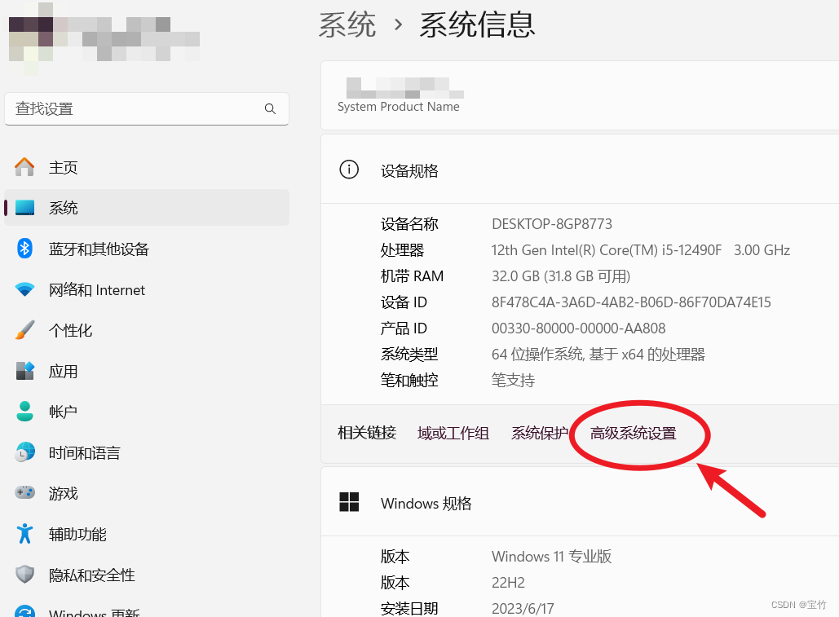Click the Accounts (帐户) person icon
The width and height of the screenshot is (839, 617).
24,412
